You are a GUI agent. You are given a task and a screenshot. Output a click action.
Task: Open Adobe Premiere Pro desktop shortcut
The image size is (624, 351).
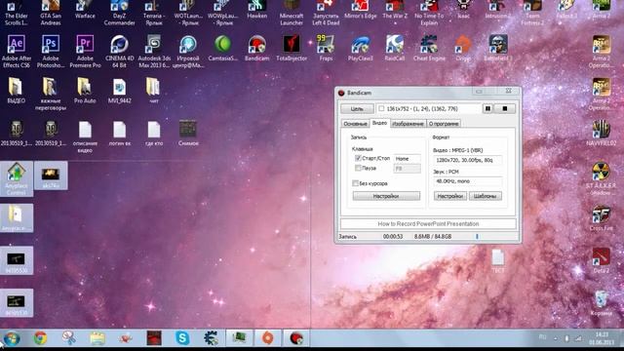pos(85,51)
